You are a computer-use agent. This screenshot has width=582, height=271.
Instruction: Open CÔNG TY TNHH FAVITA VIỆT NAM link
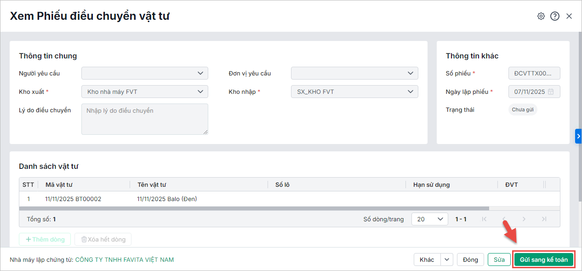coord(124,259)
